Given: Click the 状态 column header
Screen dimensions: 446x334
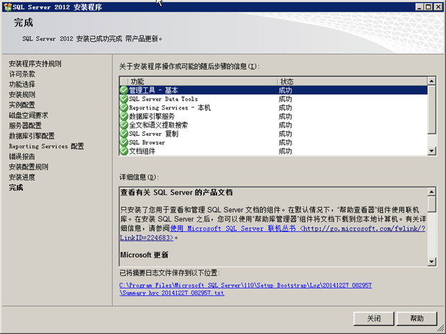Looking at the screenshot, I should coord(352,81).
